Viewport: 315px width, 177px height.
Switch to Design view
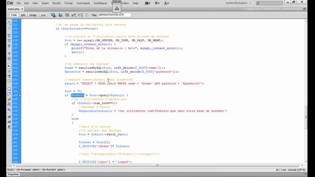33,15
